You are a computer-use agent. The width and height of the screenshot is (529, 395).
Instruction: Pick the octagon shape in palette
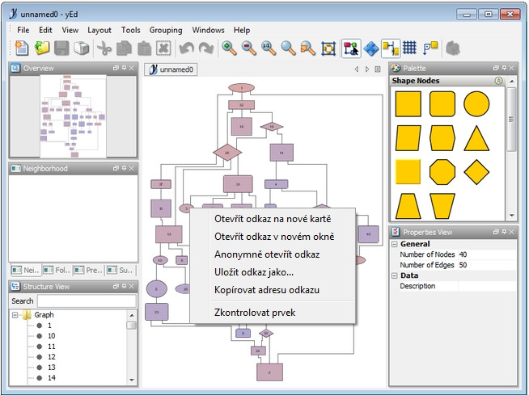click(x=442, y=172)
